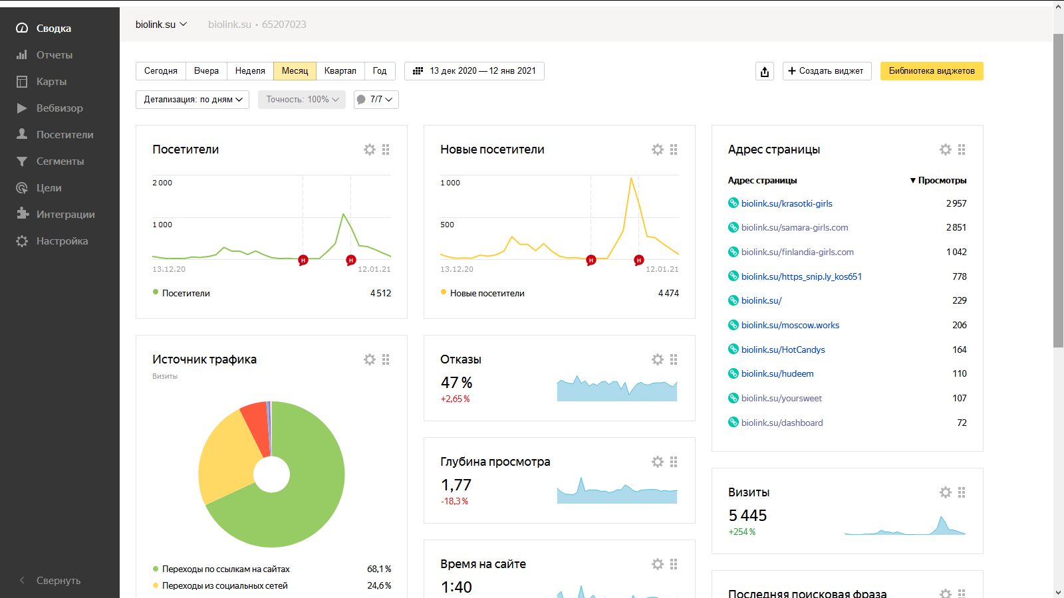Select the Сегодня period option
The height and width of the screenshot is (598, 1064).
pyautogui.click(x=161, y=71)
